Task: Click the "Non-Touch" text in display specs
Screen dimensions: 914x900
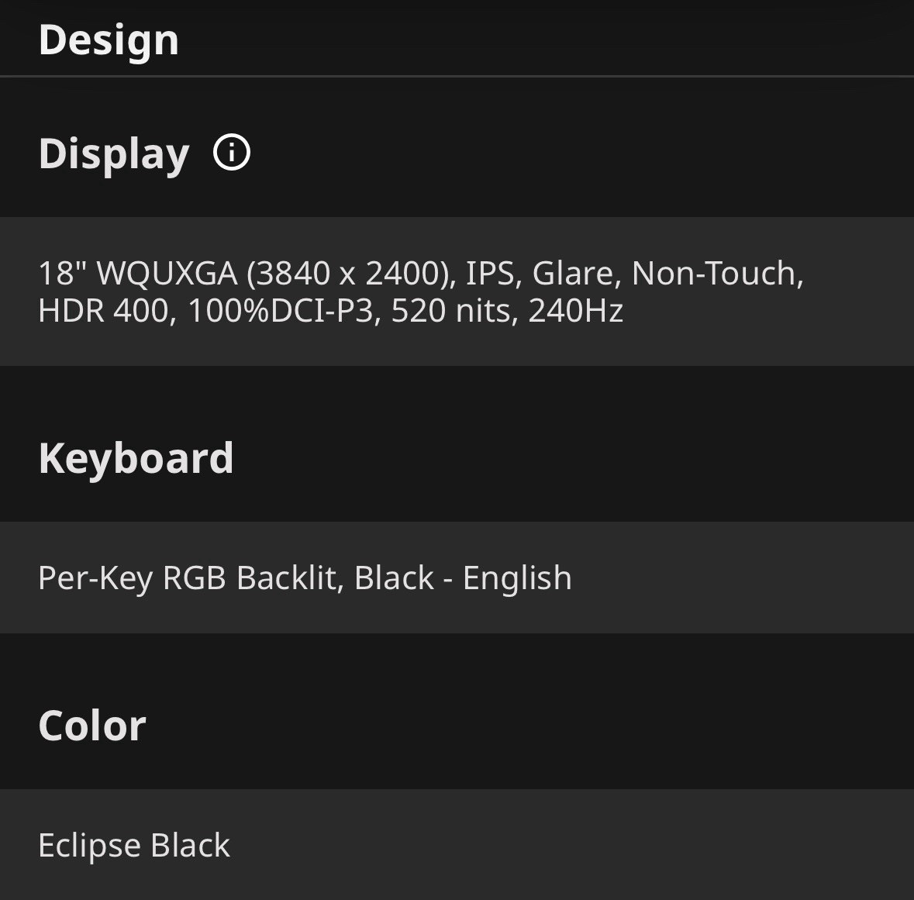Action: coord(713,273)
